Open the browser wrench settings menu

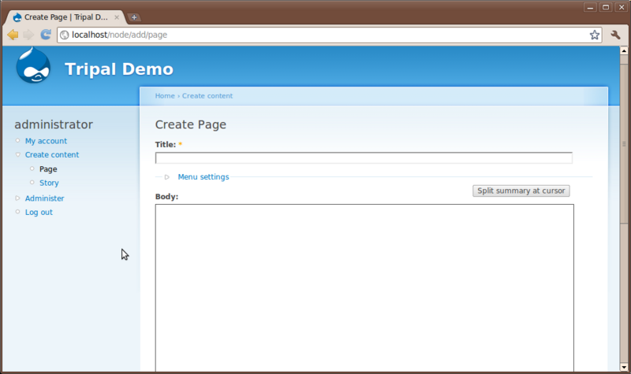(615, 35)
